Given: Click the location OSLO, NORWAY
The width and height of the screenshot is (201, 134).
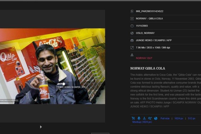Looking at the screenshot, I should [145, 33].
